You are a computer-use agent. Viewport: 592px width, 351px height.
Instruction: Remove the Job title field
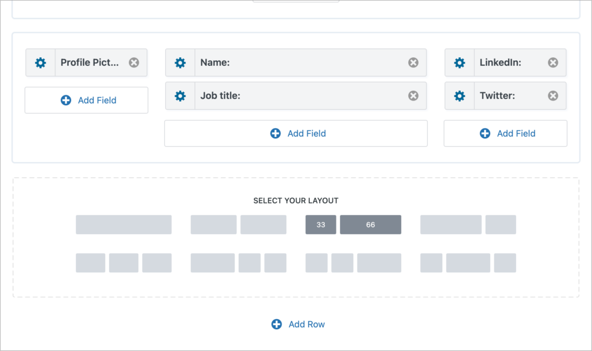pyautogui.click(x=413, y=95)
